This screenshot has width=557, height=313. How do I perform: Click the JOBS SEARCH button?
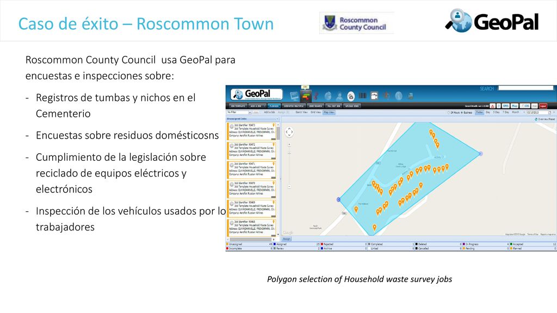(x=315, y=106)
